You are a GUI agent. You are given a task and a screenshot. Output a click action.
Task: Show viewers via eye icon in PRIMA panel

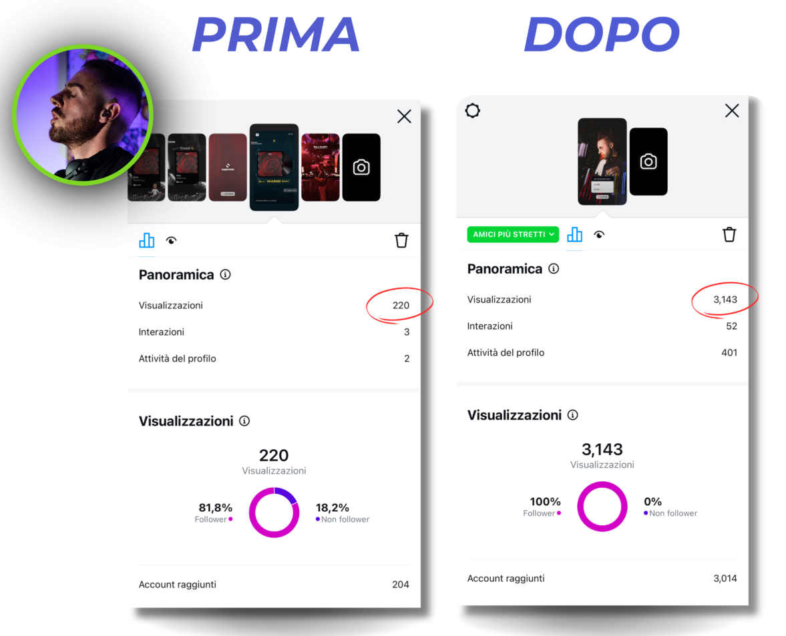click(172, 241)
